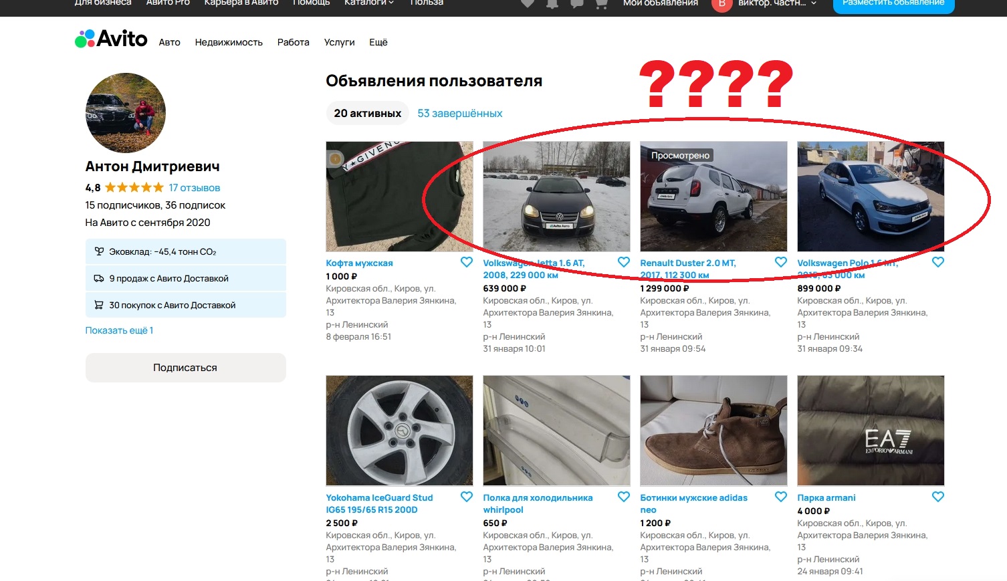This screenshot has width=1007, height=581.
Task: Open the refrigerator shelf photo thumbnail
Action: [x=557, y=431]
